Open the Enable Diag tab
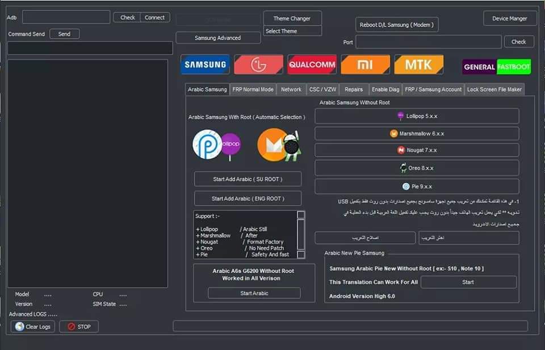 (385, 89)
